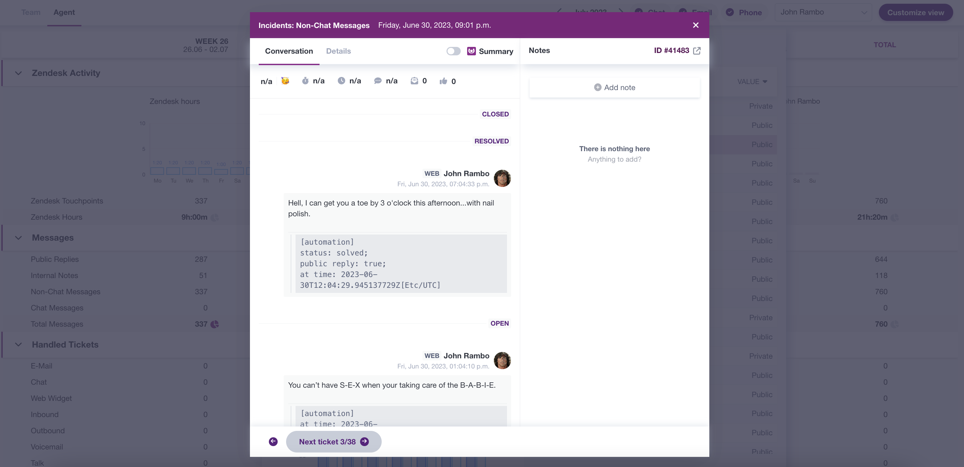
Task: Click pie chart icon next to Total Messages 337
Action: 214,324
